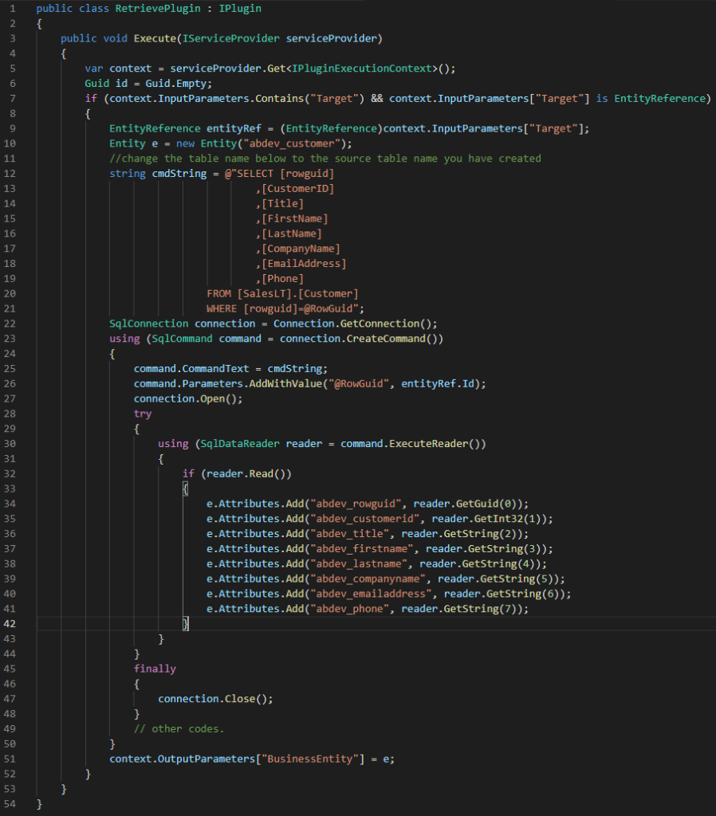Click connection.Open() on line 26
Image resolution: width=716 pixels, height=816 pixels.
[x=188, y=398]
